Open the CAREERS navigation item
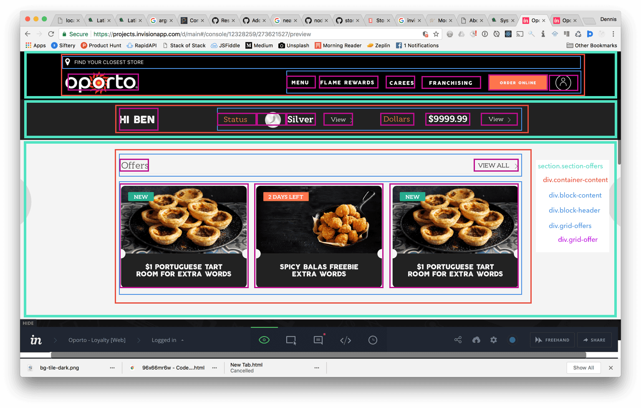 coord(401,83)
